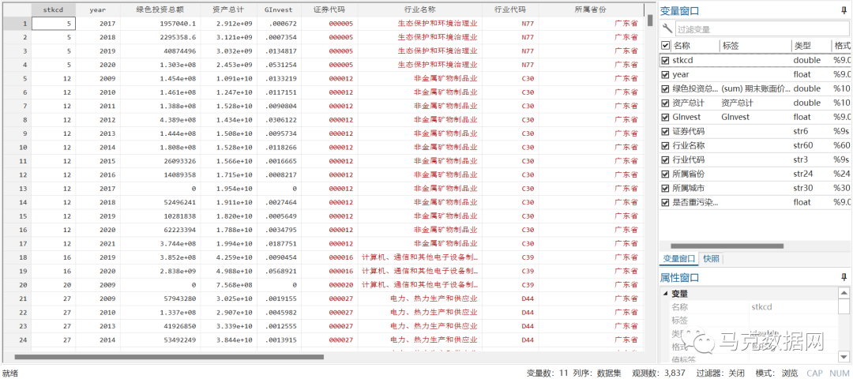Select the year cell 2021 in row 17
Screen dimensions: 853x379
pos(97,243)
